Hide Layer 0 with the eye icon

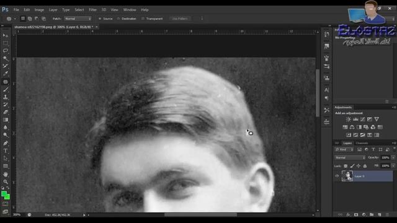click(337, 176)
